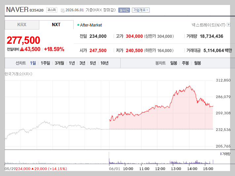This screenshot has height=176, width=235.
Task: Click the calendar clock icon beside date
Action: pos(63,10)
